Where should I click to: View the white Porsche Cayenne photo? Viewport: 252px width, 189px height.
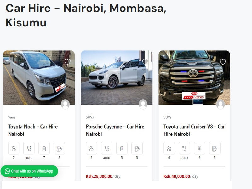pyautogui.click(x=117, y=77)
